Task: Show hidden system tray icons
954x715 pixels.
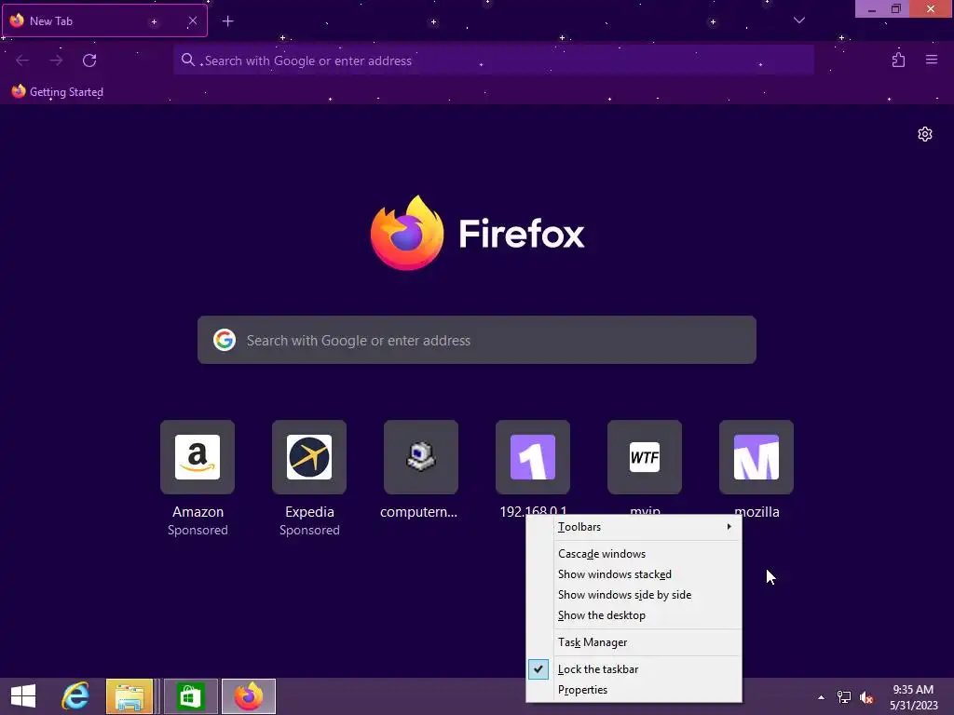Action: (821, 697)
